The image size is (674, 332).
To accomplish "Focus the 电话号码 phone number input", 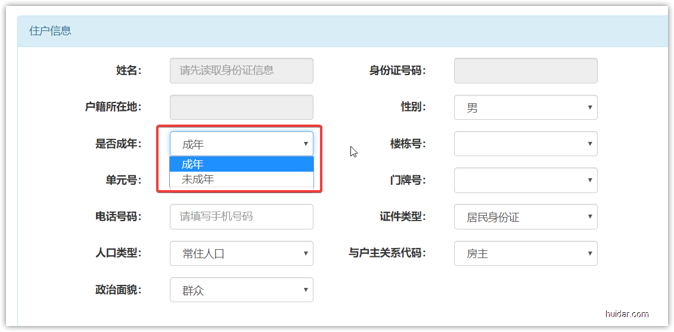I will click(x=241, y=216).
